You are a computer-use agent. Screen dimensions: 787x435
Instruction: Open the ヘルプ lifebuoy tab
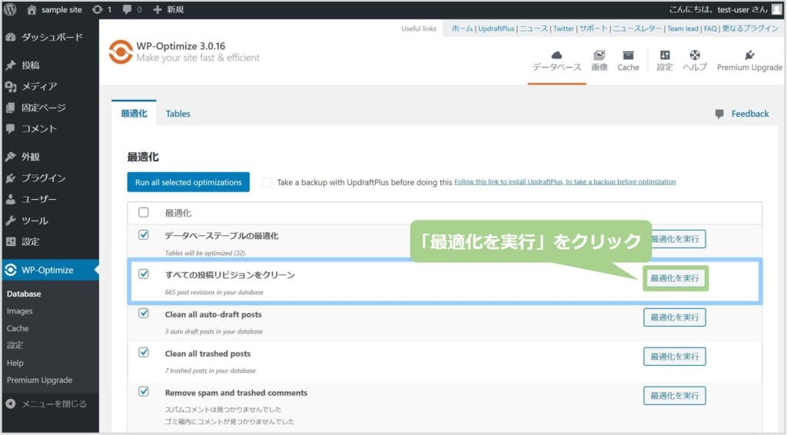point(695,61)
